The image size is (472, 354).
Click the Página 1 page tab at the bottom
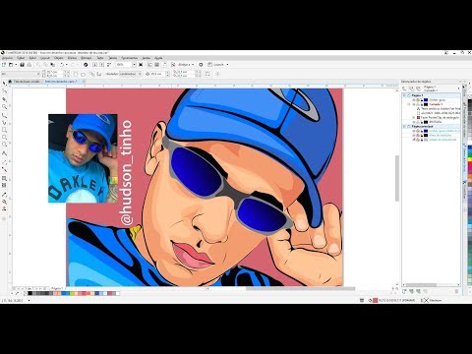click(56, 288)
